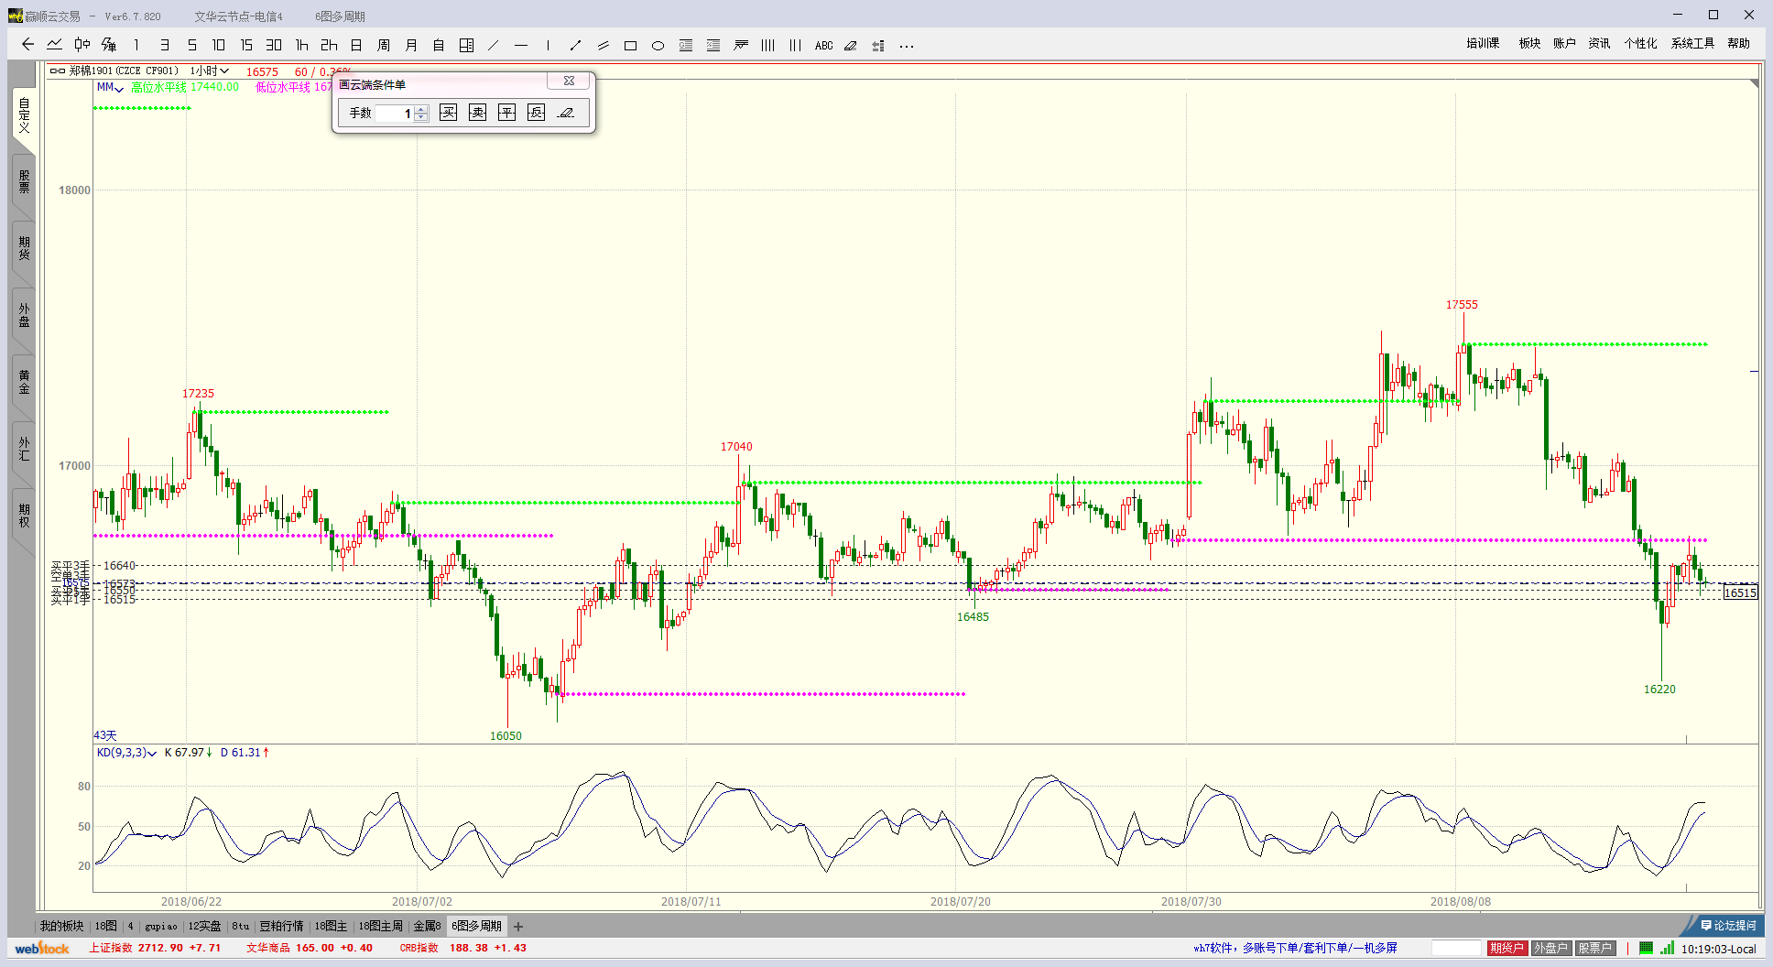
Task: Select the 1h period
Action: click(301, 44)
